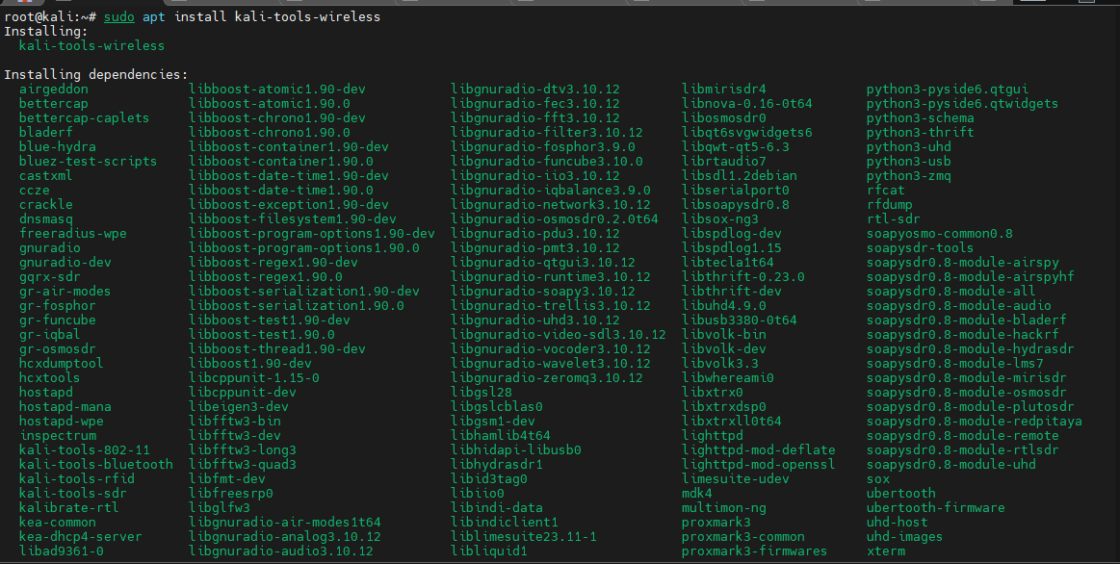This screenshot has width=1120, height=564.
Task: Select the xterm entry
Action: point(886,551)
